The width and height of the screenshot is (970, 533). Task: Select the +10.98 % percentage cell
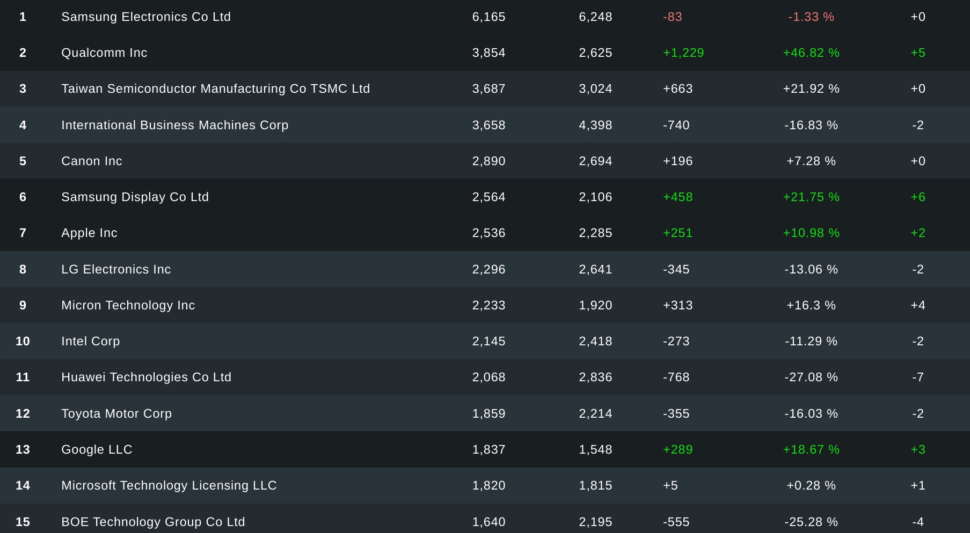811,233
